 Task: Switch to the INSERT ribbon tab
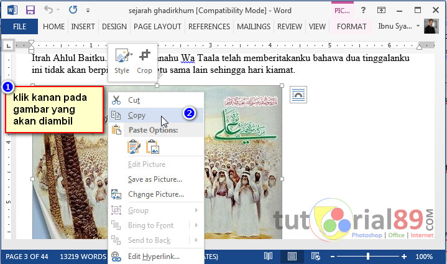click(x=83, y=27)
